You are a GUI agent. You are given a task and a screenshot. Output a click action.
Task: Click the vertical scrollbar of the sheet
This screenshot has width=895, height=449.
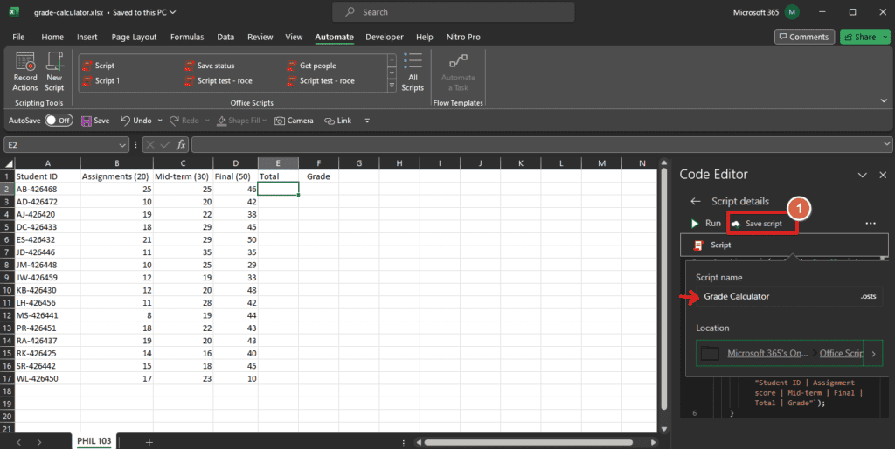coord(664,289)
